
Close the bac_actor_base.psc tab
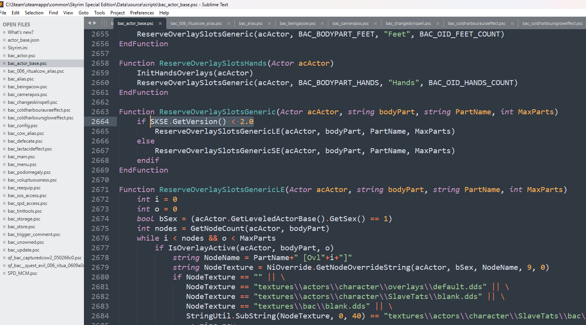coord(160,23)
